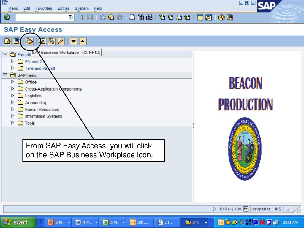Open the yellow Help question-mark icon
This screenshot has height=228, width=304.
coord(221,18)
